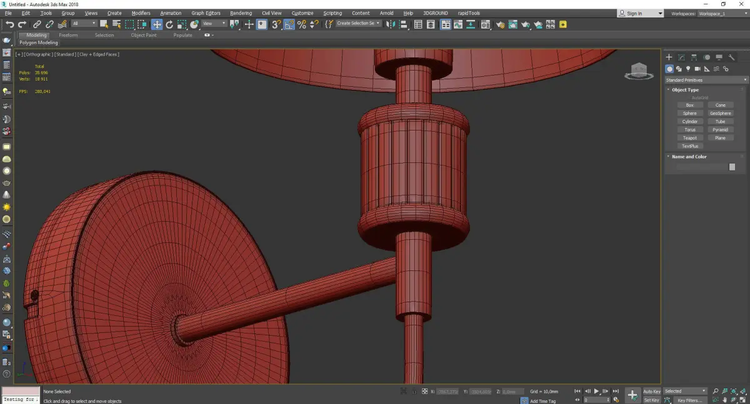750x404 pixels.
Task: Switch to the Modify panel tab
Action: [x=681, y=57]
